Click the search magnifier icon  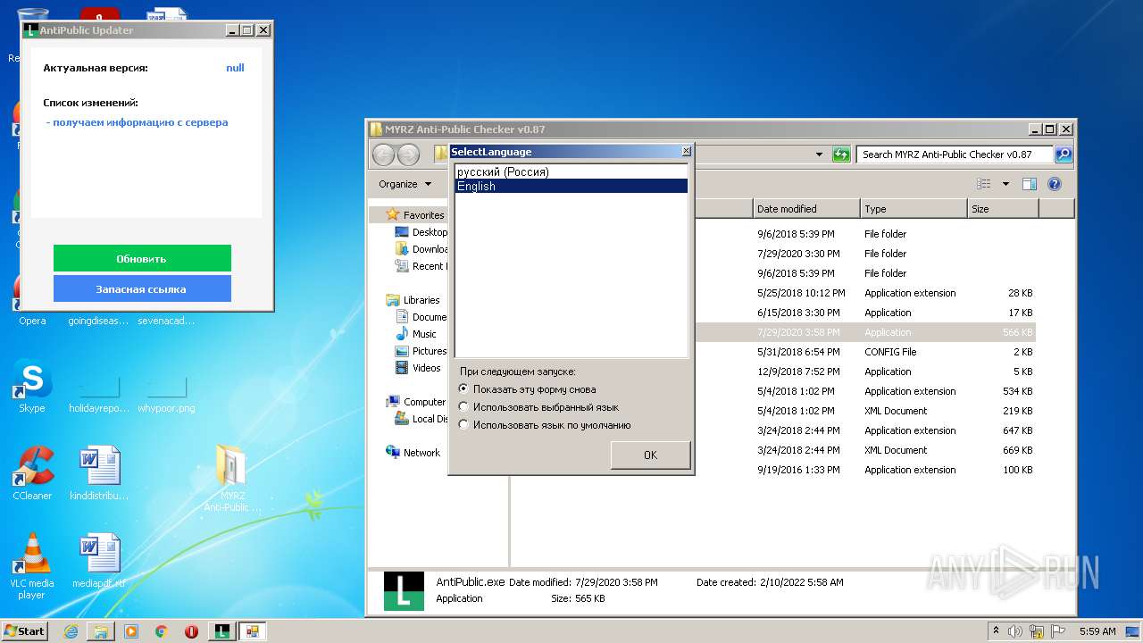pos(1063,154)
